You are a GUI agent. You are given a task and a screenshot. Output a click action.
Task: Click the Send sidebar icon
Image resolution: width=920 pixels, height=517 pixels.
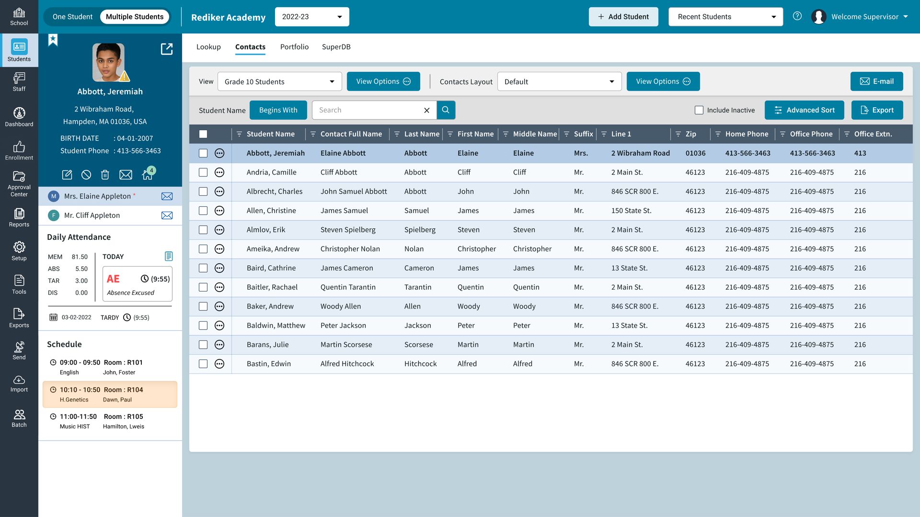tap(19, 350)
